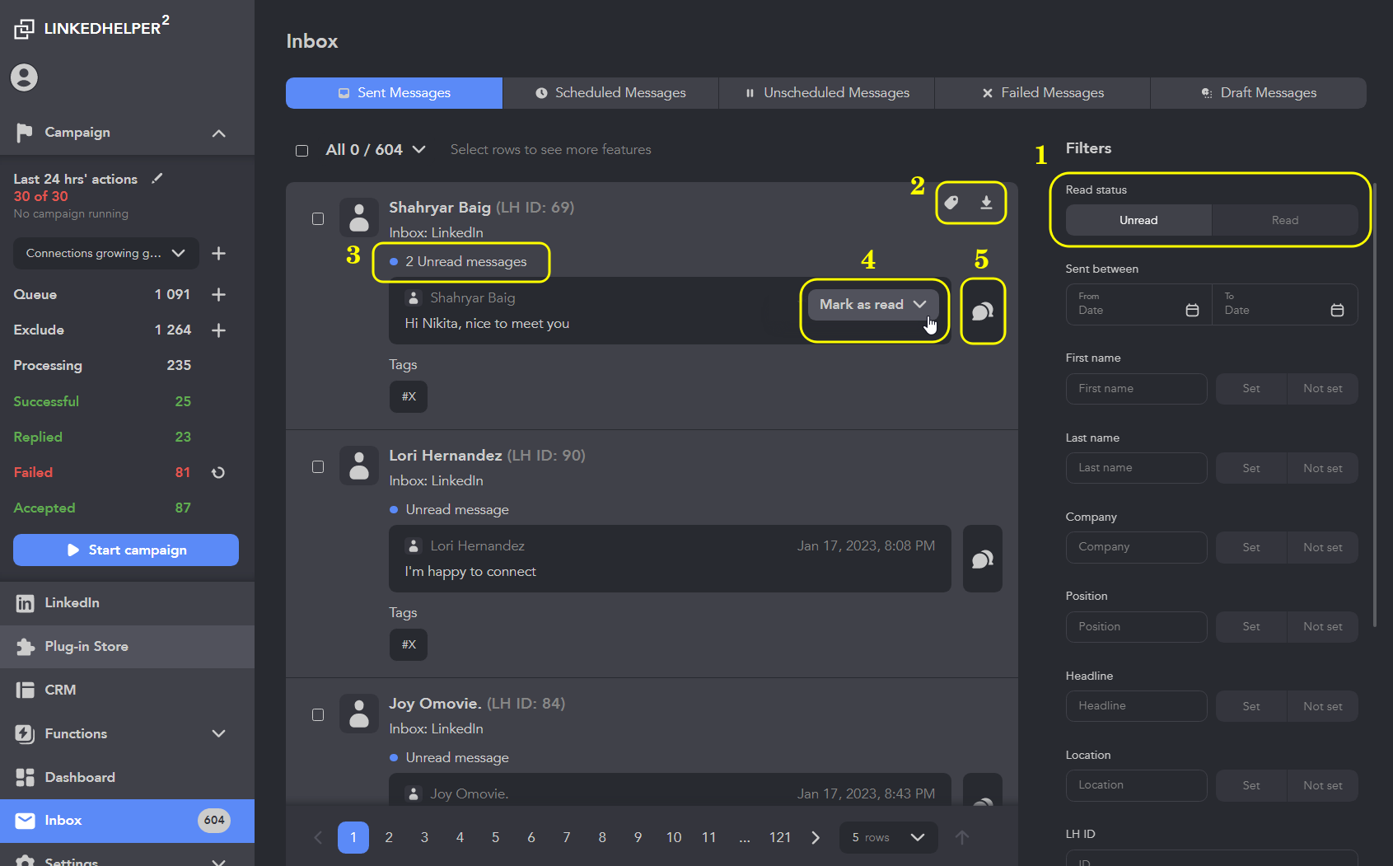Click 604 unread badge on Inbox
Screen dimensions: 1393x866
tap(214, 820)
